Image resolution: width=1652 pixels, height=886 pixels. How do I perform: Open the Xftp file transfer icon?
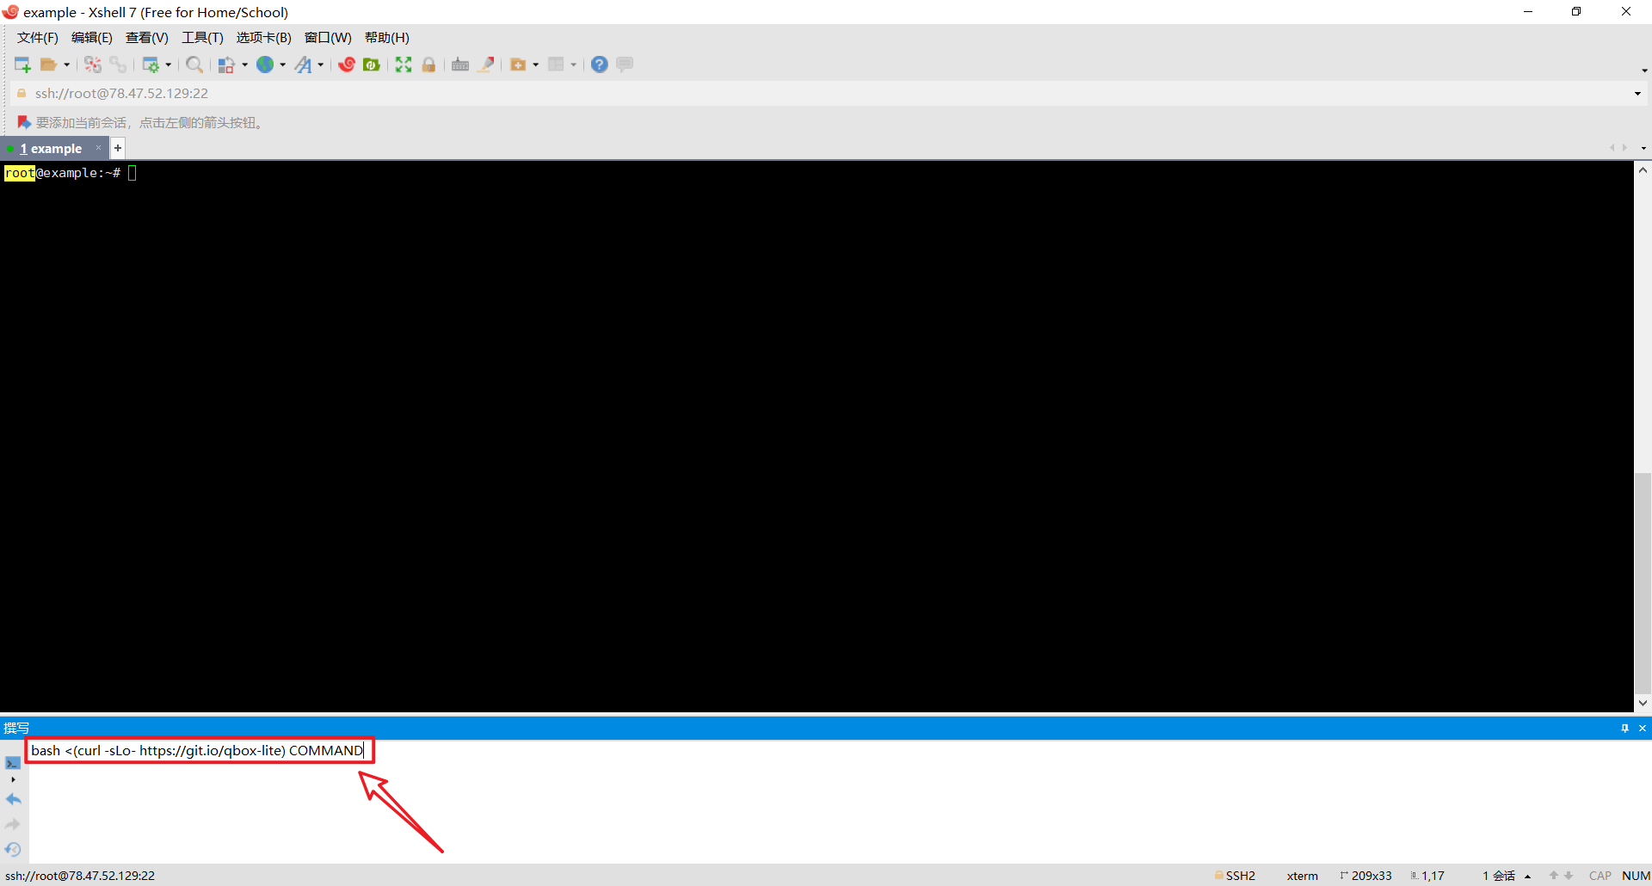tap(372, 65)
